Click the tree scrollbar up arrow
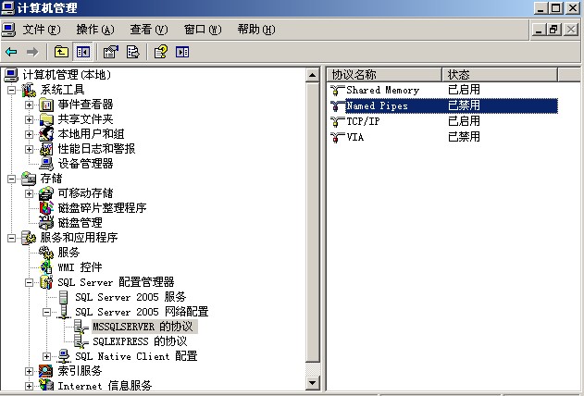 (312, 76)
